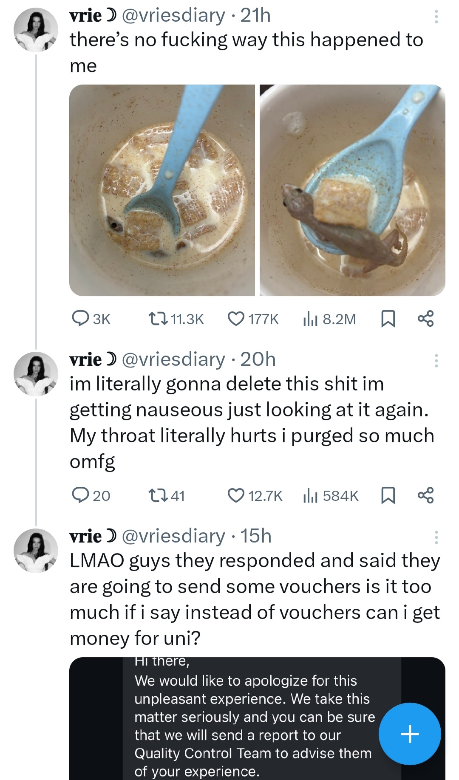Open more options for the 21h tweet
The width and height of the screenshot is (459, 780).
coord(436,17)
